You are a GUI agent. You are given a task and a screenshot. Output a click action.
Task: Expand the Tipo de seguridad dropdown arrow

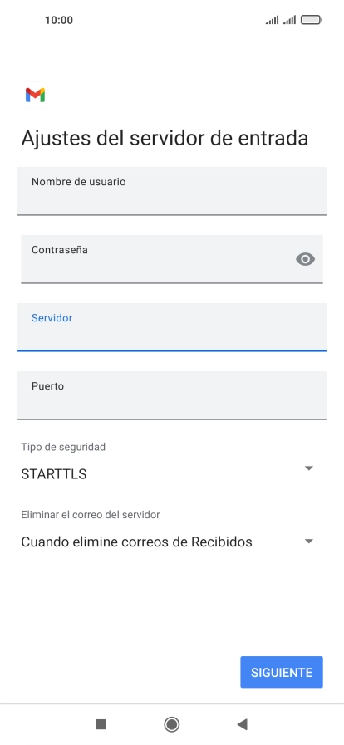point(309,468)
